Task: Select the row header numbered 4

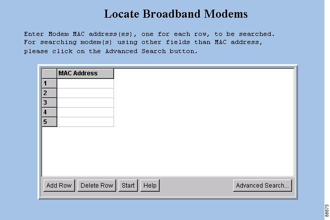Action: click(x=50, y=112)
